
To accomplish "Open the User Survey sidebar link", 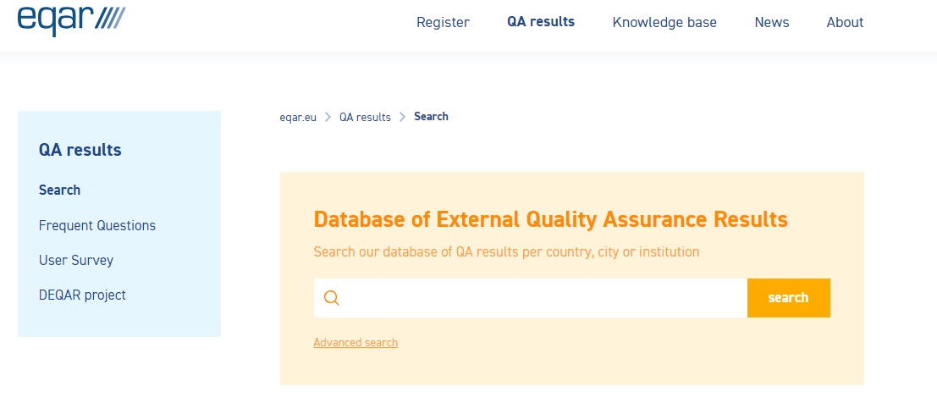I will pos(76,261).
